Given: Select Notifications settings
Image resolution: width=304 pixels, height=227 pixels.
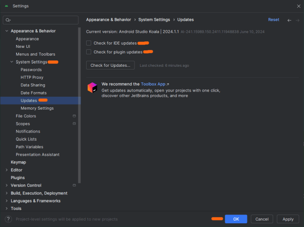Looking at the screenshot, I should [x=28, y=131].
